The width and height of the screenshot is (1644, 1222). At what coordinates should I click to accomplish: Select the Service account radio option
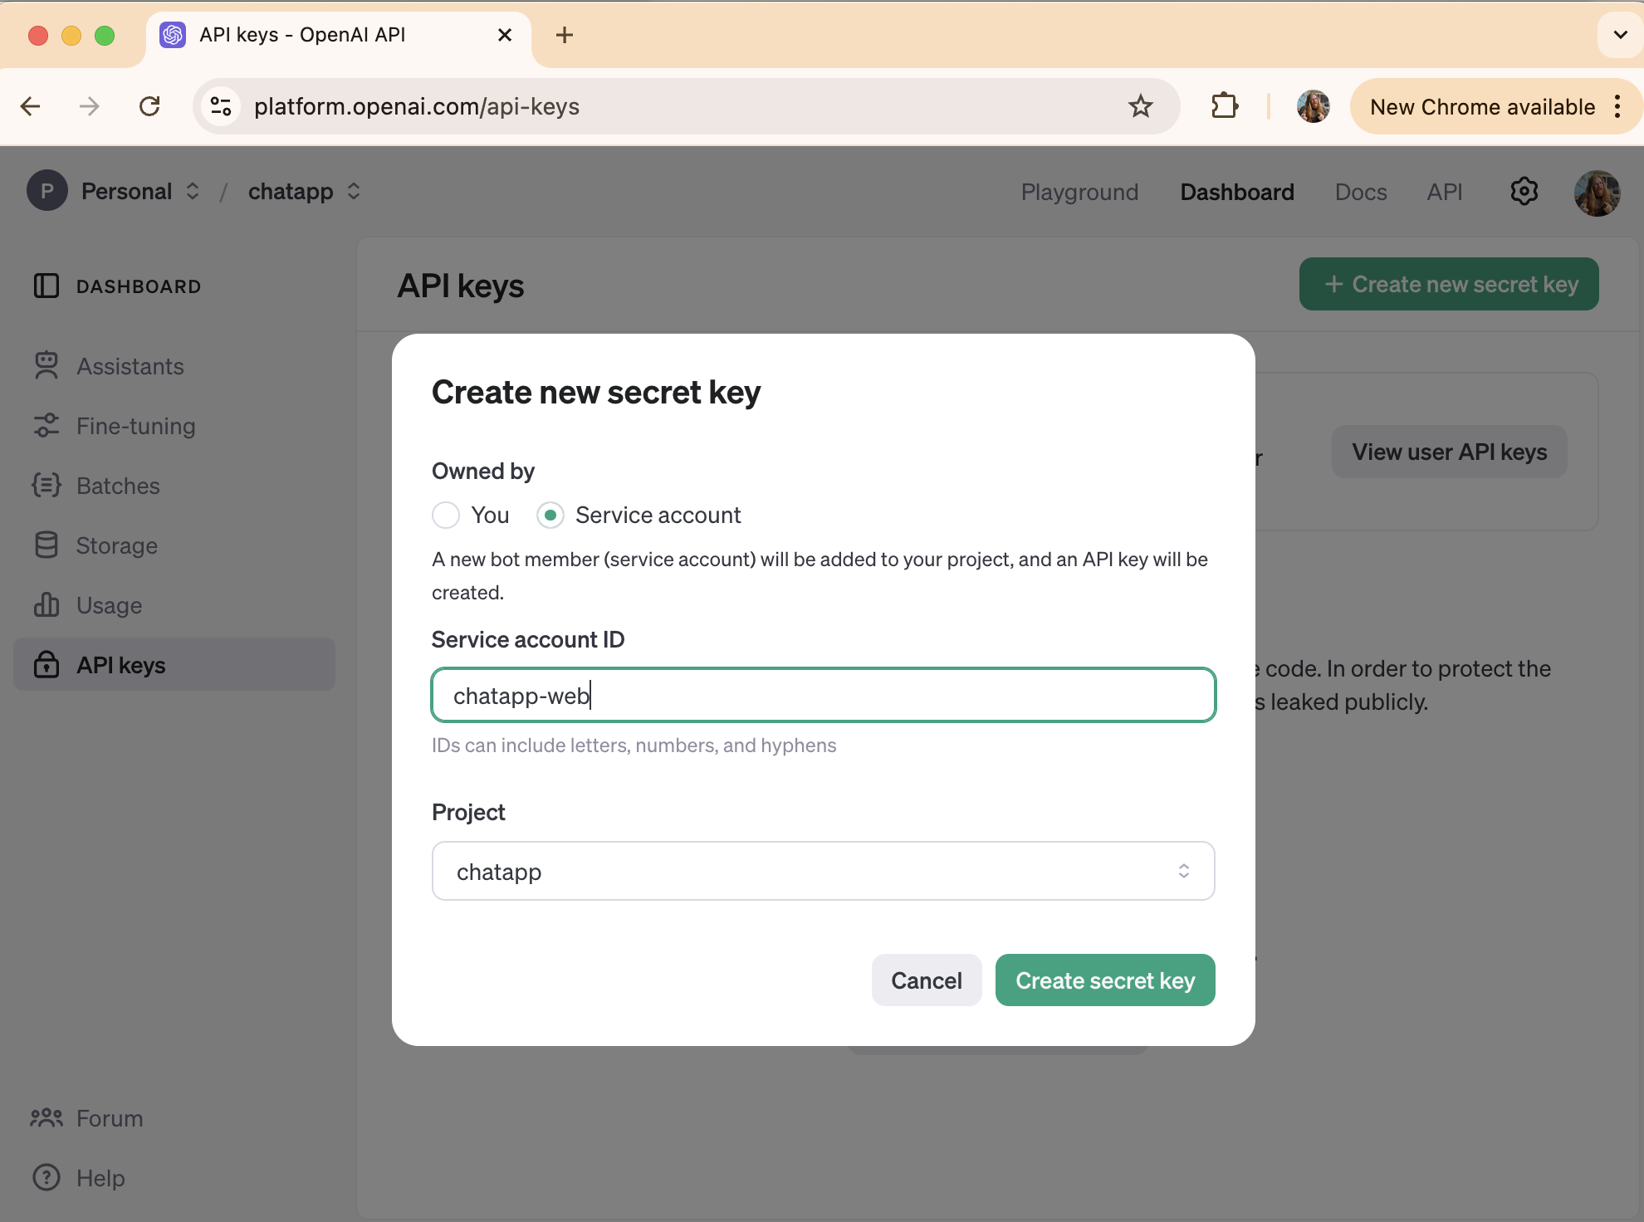(x=550, y=515)
